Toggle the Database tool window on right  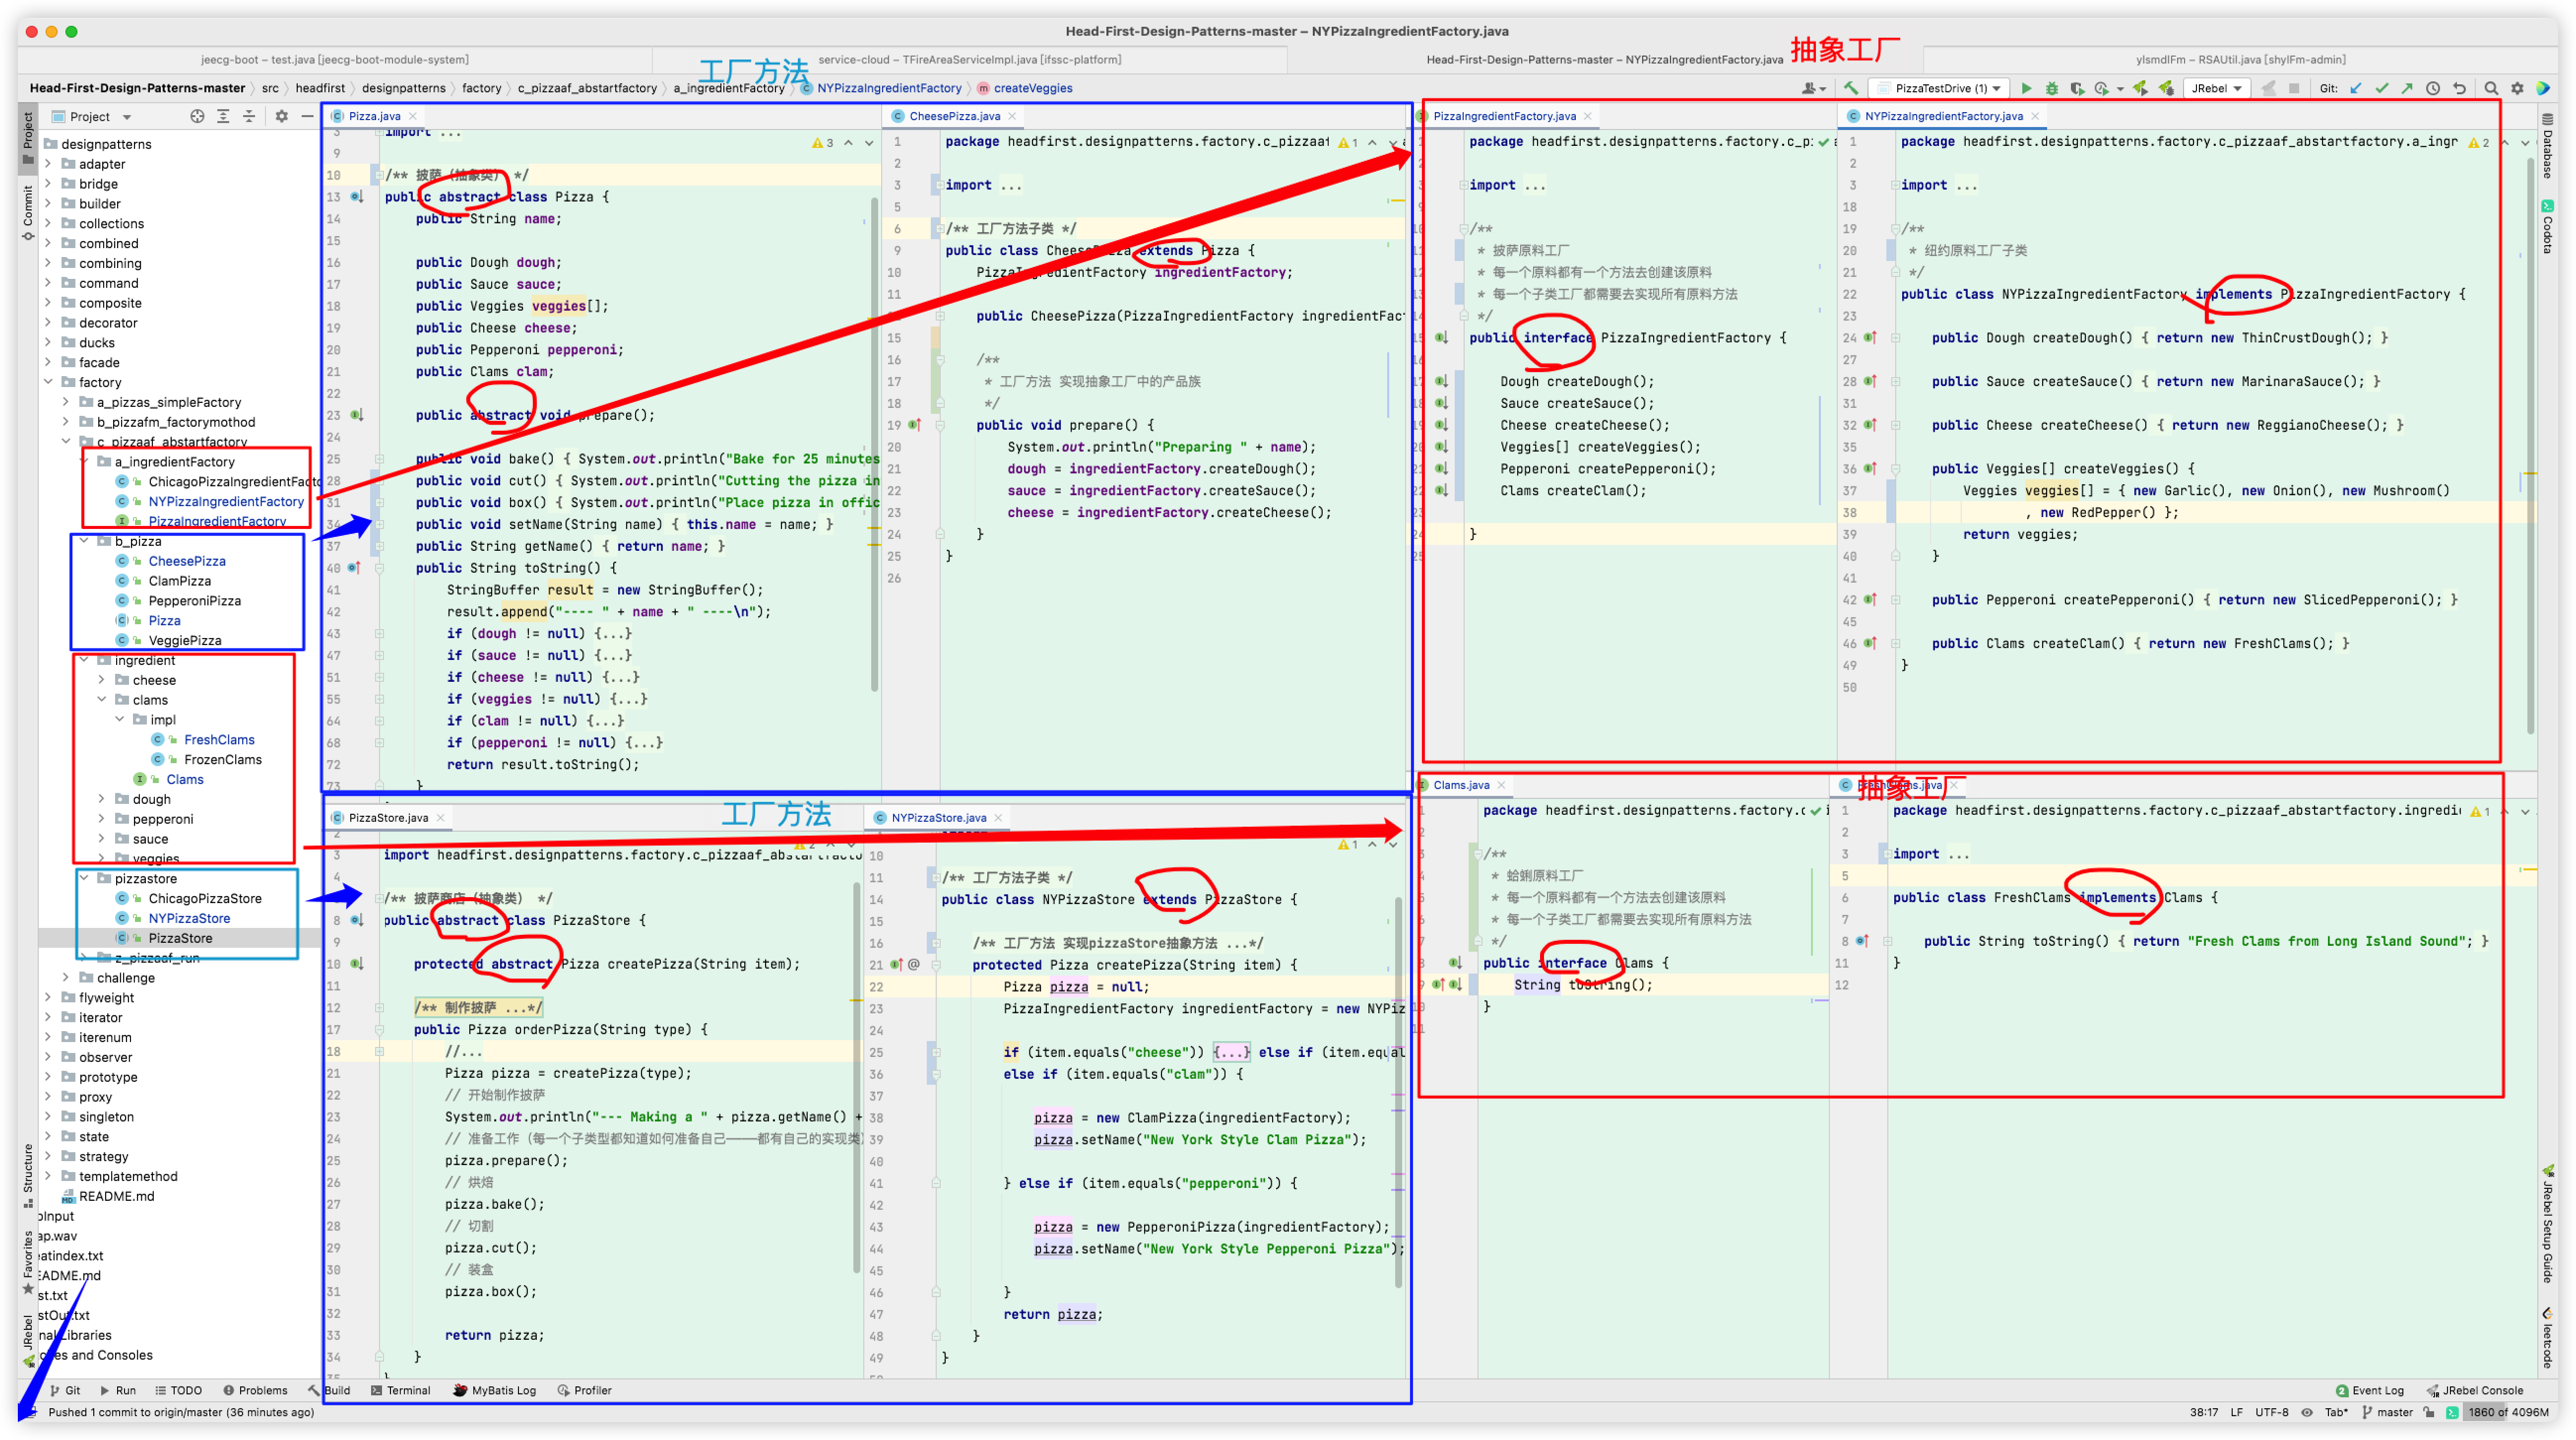click(x=2547, y=146)
